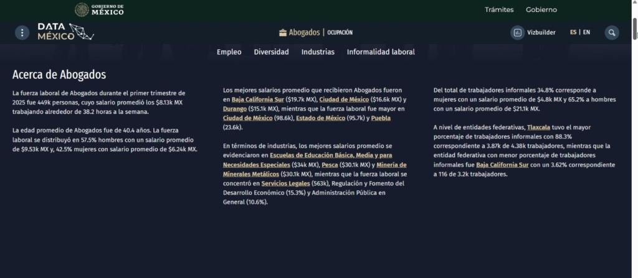Open the search magnifier icon
This screenshot has width=638, height=278.
coord(612,32)
